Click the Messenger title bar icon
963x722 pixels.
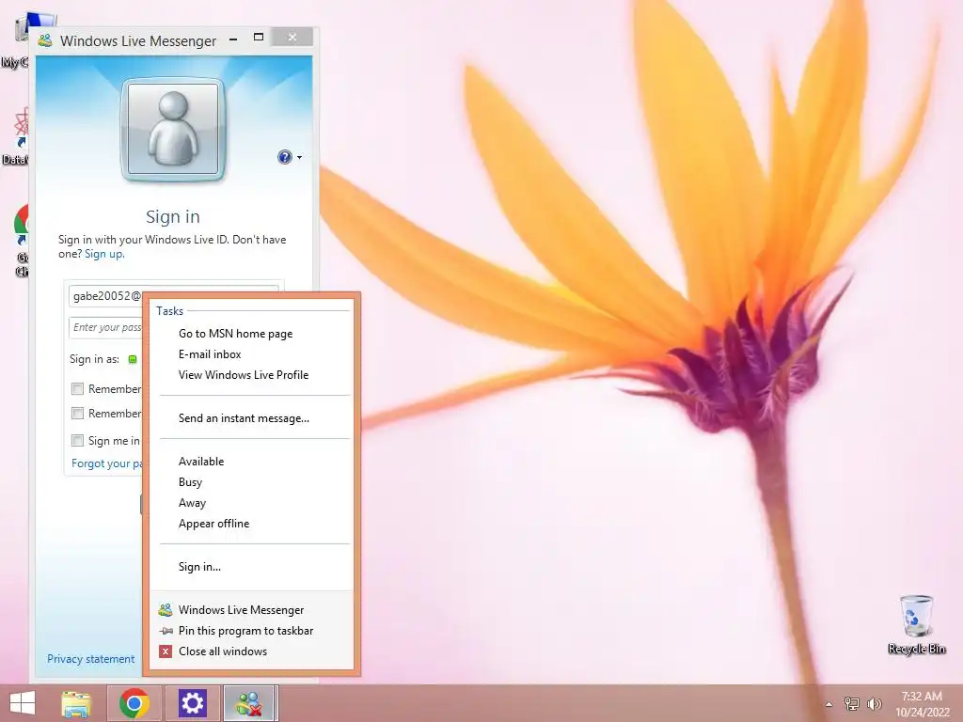coord(45,40)
